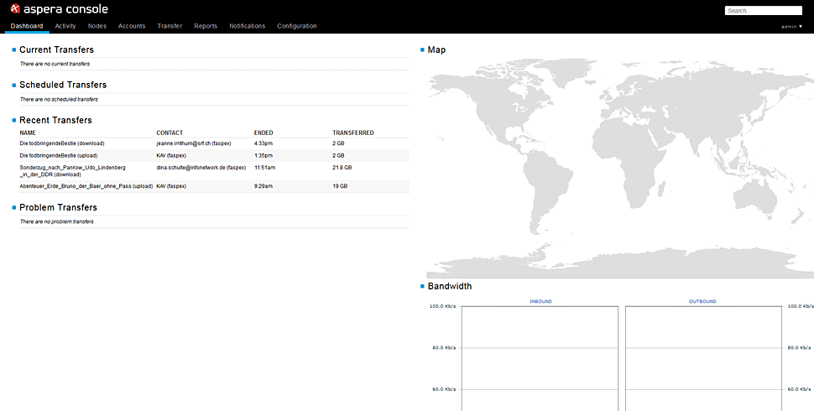
Task: Switch to the Activity tab
Action: pyautogui.click(x=65, y=26)
